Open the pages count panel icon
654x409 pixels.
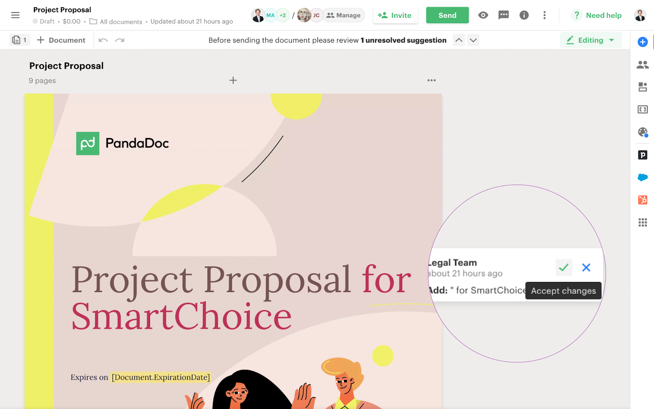tap(19, 40)
